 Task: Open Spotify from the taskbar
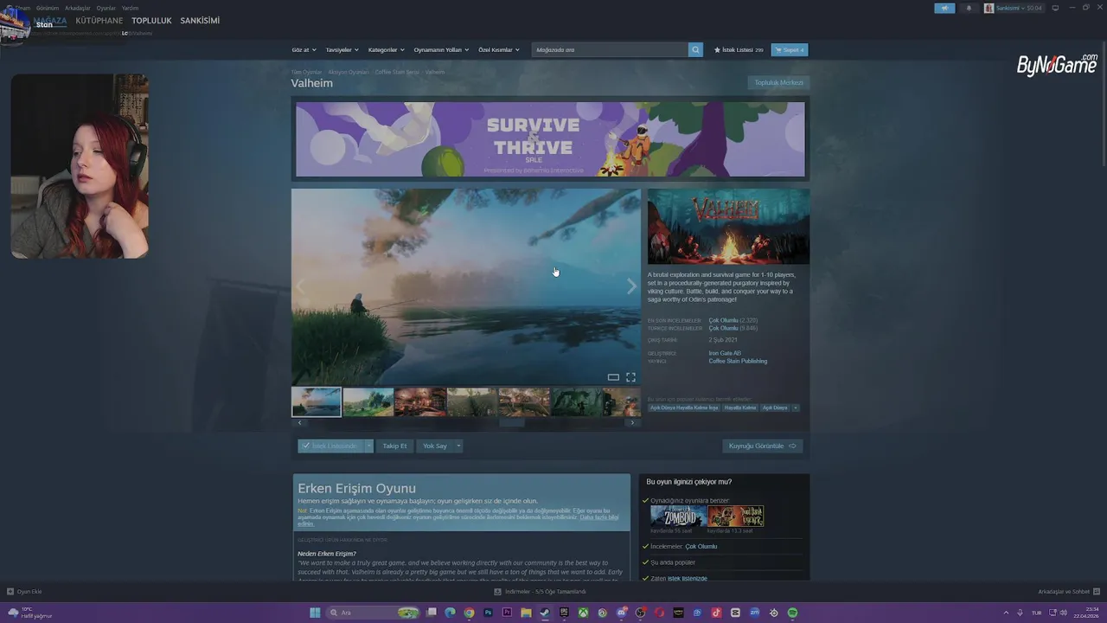point(792,613)
